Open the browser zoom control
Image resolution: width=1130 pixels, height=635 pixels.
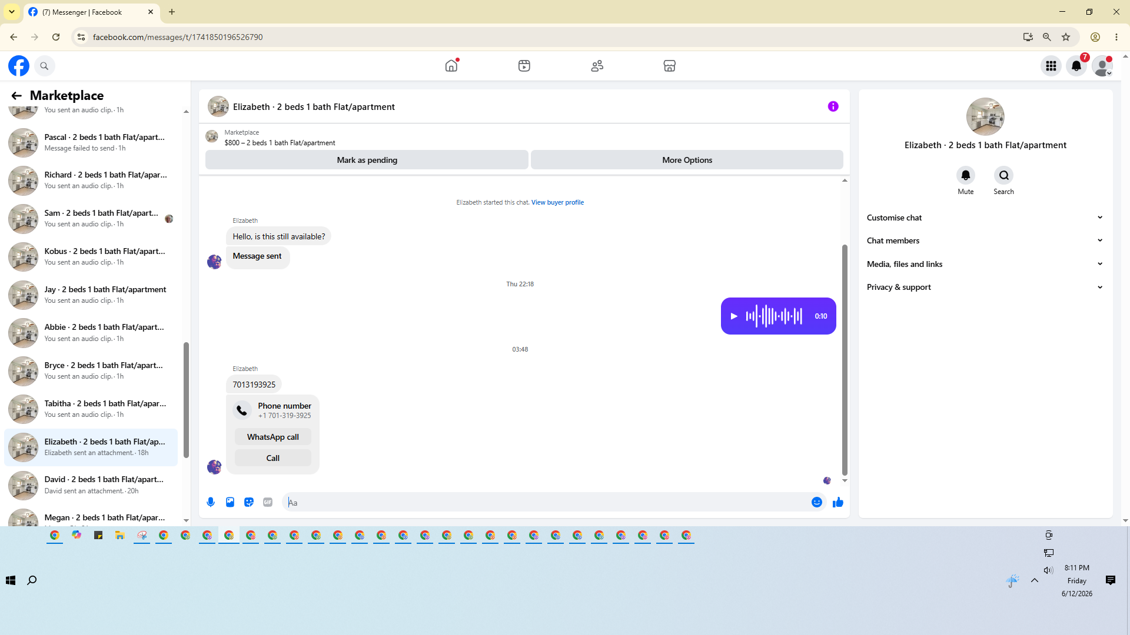point(1047,37)
